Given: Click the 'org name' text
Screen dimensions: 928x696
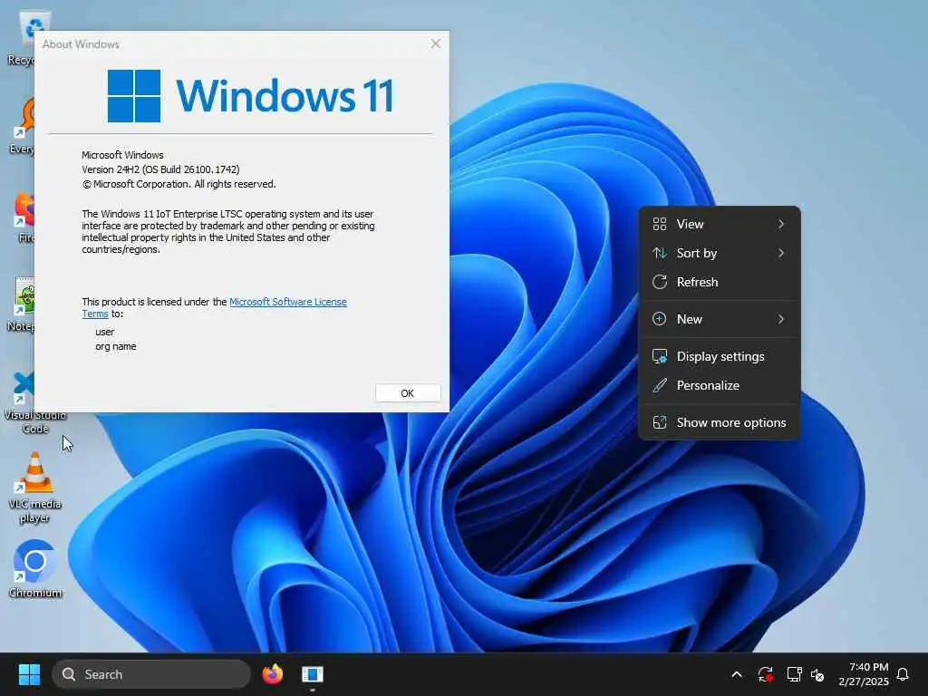Looking at the screenshot, I should [x=116, y=347].
